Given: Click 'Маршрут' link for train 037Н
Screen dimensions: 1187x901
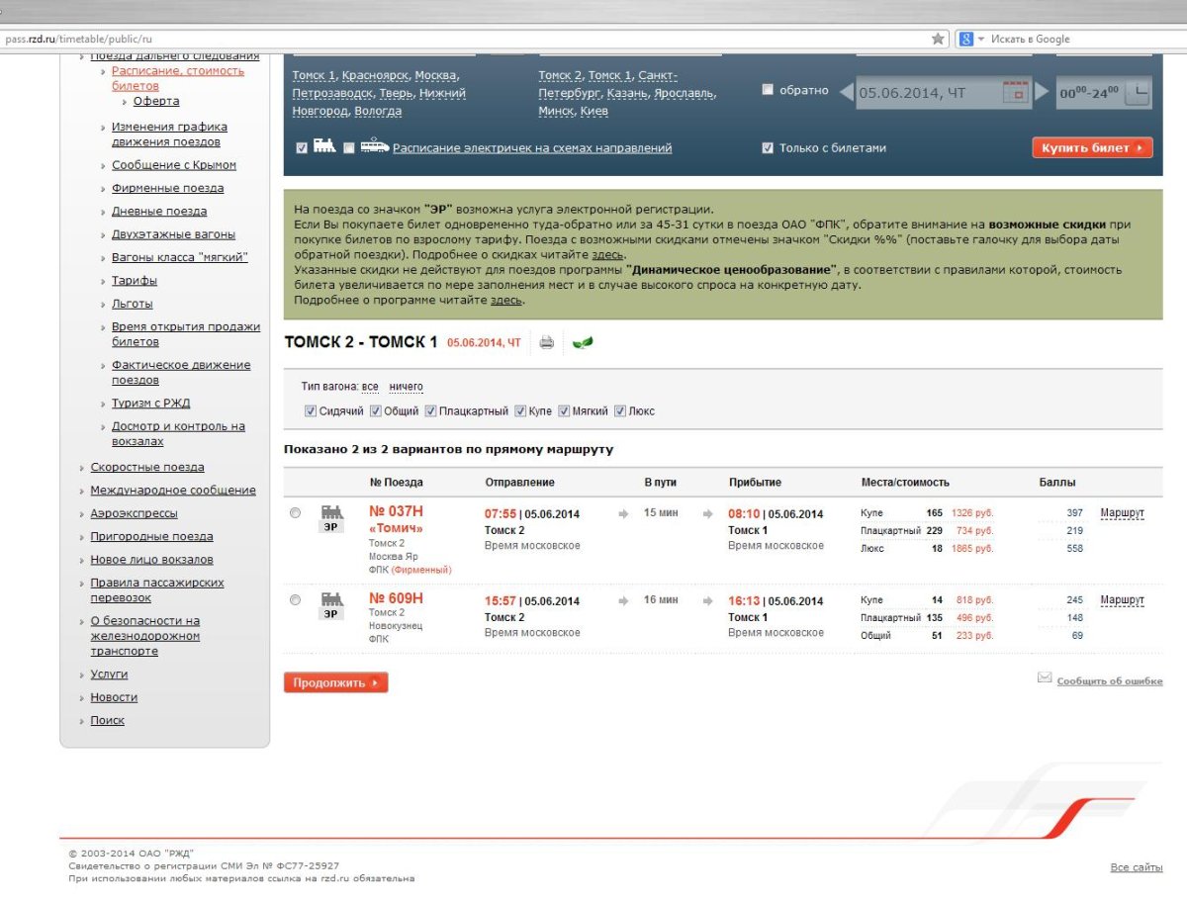Looking at the screenshot, I should (1122, 513).
